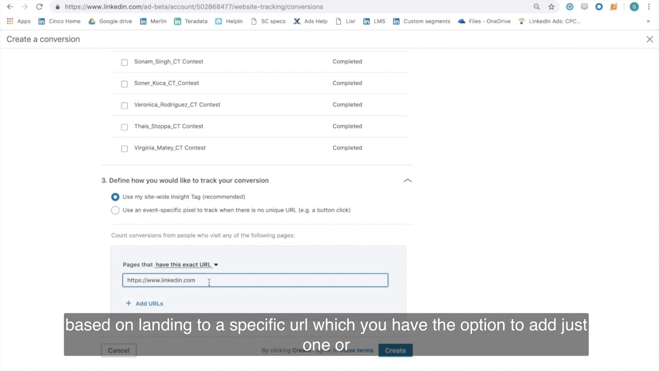This screenshot has width=659, height=371.
Task: Click the dark blue ring extension icon
Action: (x=599, y=7)
